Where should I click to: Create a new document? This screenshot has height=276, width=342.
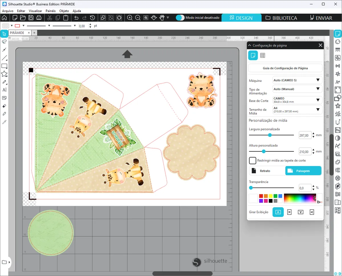tap(15, 18)
